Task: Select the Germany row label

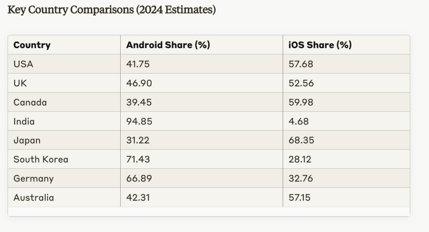Action: tap(34, 179)
